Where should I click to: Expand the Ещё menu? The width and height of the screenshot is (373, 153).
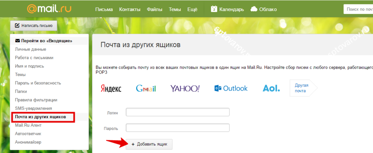pyautogui.click(x=192, y=10)
